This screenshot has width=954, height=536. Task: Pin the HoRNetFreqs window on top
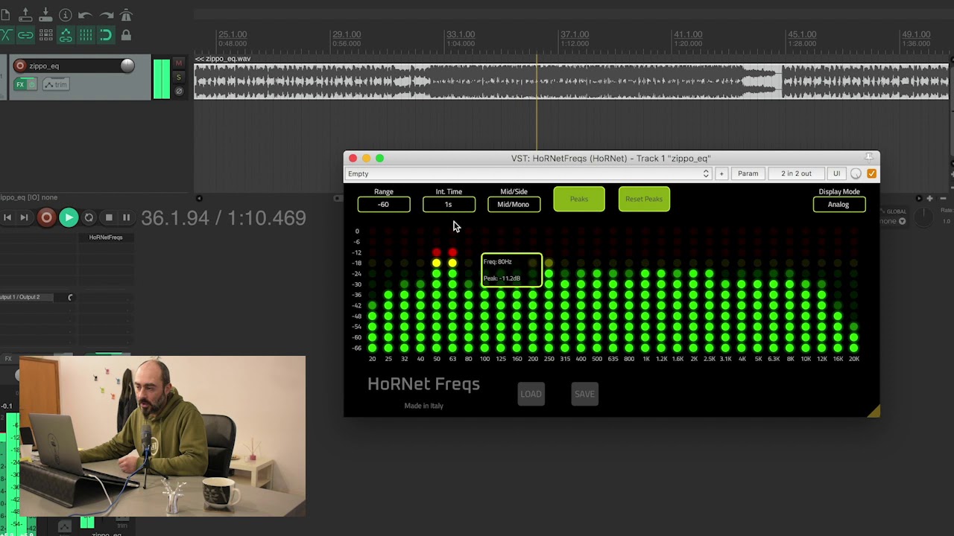(869, 157)
